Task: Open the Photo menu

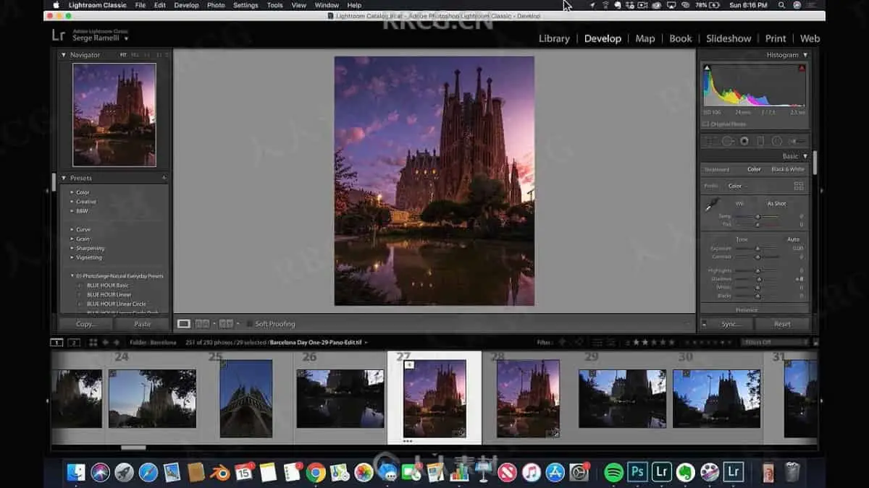Action: click(x=216, y=5)
